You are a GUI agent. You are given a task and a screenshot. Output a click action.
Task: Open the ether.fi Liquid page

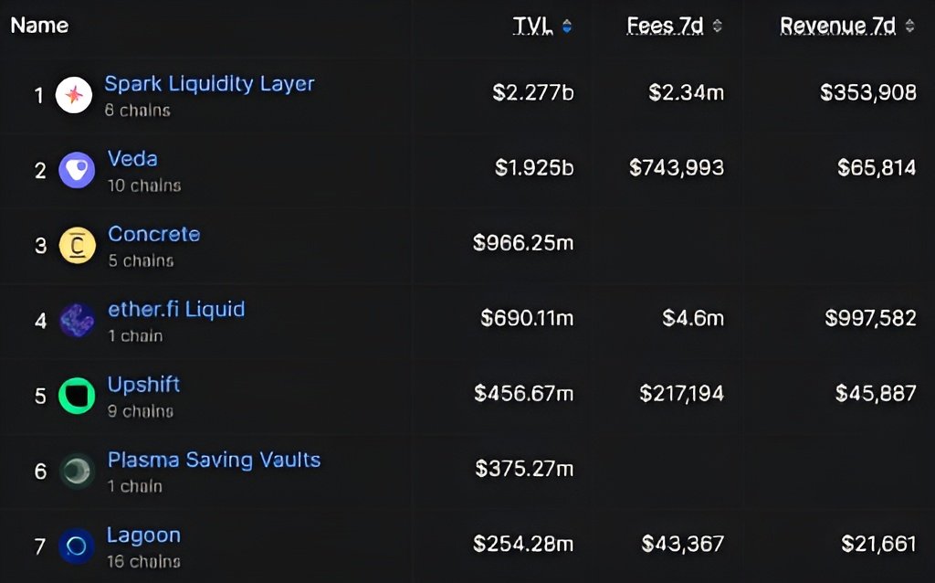tap(176, 309)
